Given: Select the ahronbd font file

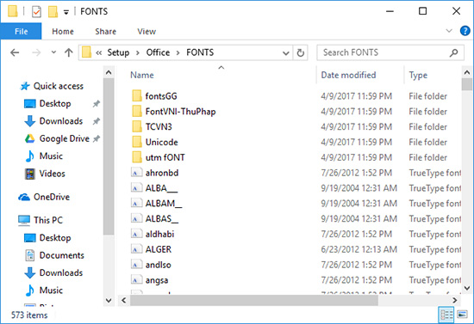Looking at the screenshot, I should (x=155, y=173).
